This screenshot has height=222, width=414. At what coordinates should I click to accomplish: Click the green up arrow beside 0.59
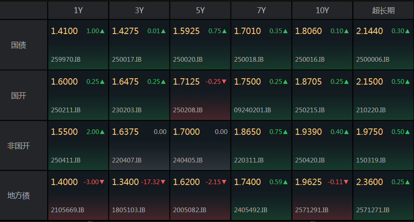click(285, 182)
